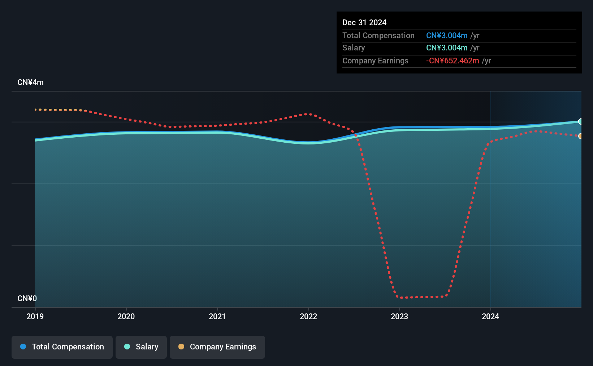Click the 2024 x-axis label
Image resolution: width=593 pixels, height=366 pixels.
(x=490, y=316)
